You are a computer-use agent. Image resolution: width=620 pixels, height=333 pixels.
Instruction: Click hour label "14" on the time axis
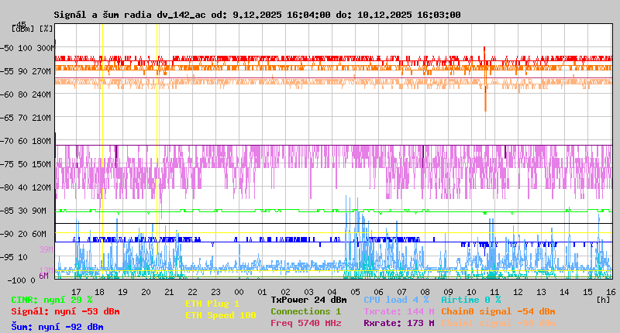click(x=565, y=292)
